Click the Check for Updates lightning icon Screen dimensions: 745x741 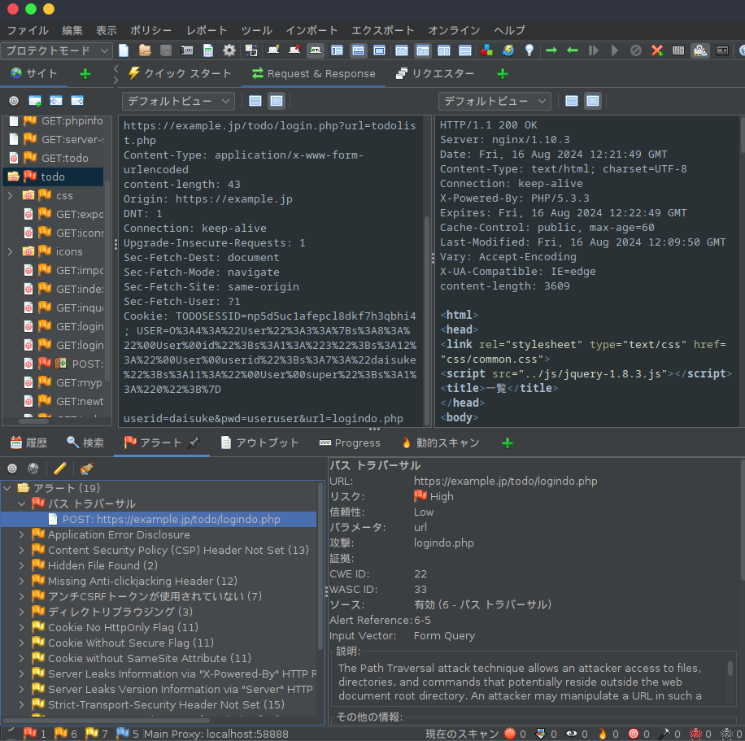508,50
